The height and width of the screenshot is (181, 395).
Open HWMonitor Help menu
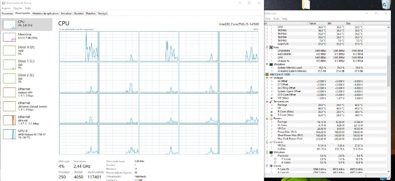pos(285,19)
